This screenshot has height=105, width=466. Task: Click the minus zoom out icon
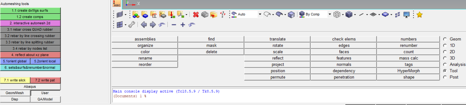(x=174, y=25)
